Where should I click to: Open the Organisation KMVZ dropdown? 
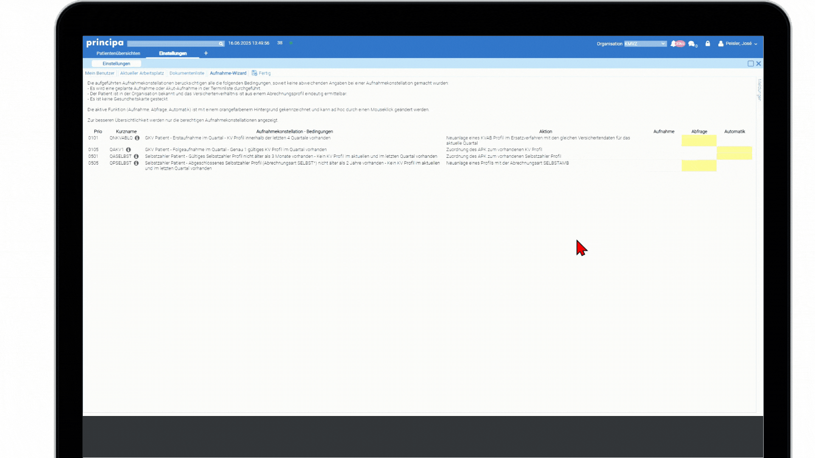tap(645, 44)
